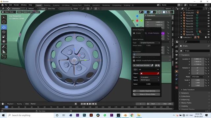
Task: Toggle viewport overlays display
Action: click(152, 12)
